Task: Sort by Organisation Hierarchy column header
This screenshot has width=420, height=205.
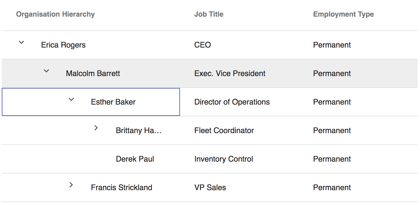Action: point(55,14)
